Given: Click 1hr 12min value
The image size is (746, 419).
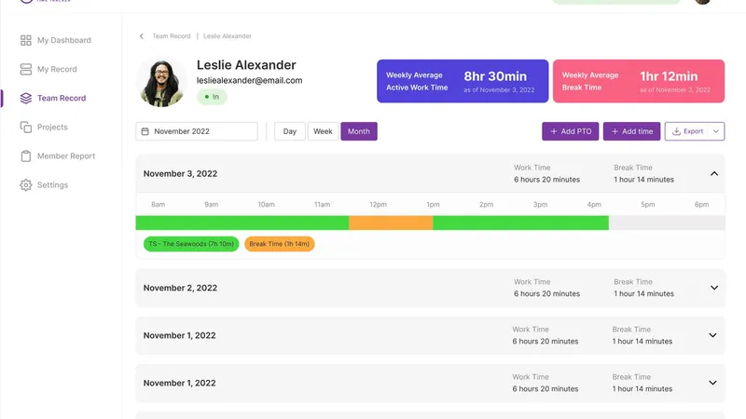Looking at the screenshot, I should tap(669, 76).
